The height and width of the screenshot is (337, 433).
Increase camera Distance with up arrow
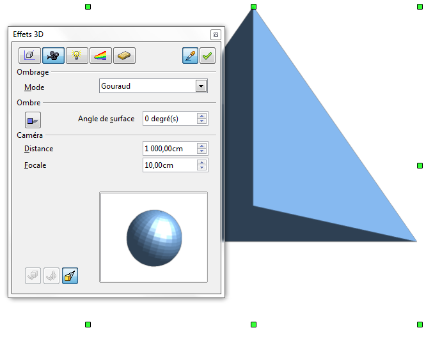tap(202, 146)
